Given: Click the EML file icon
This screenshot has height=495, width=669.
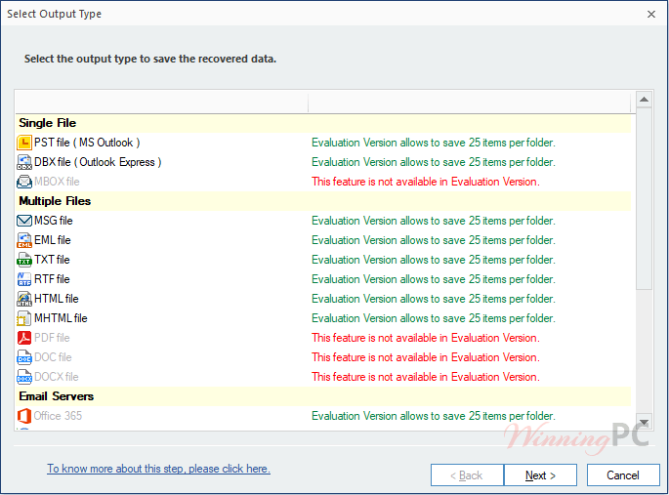Looking at the screenshot, I should click(x=24, y=240).
